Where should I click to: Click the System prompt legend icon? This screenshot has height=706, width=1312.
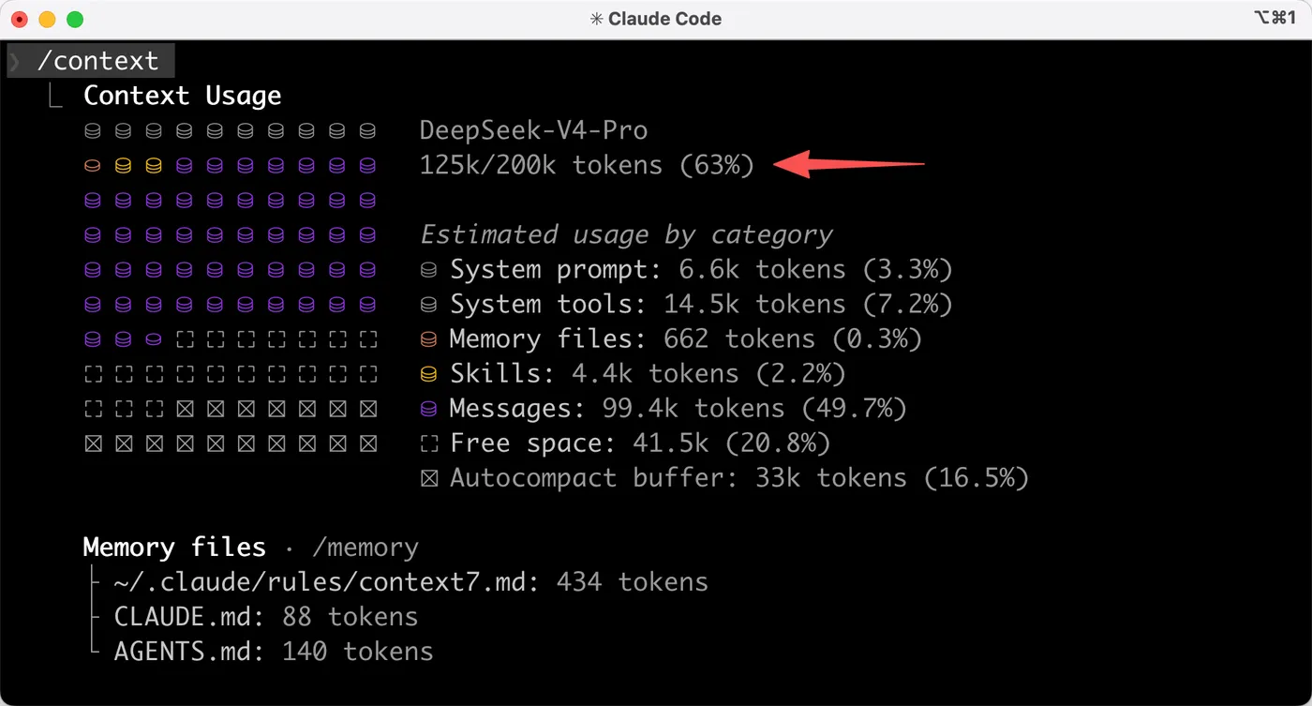click(429, 270)
